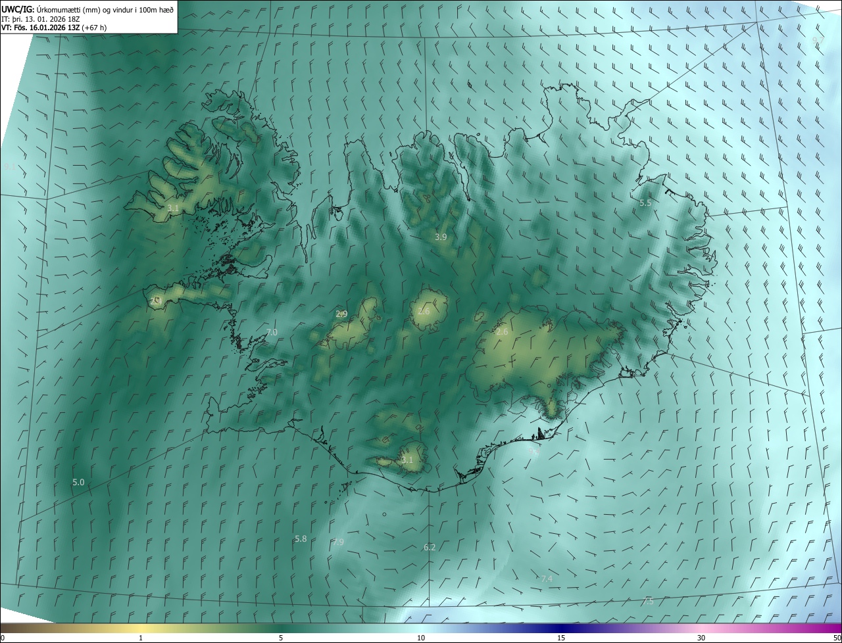Click the 2.6 value on Hofsjökull glacier
Viewport: 842px width, 643px height.
click(424, 311)
